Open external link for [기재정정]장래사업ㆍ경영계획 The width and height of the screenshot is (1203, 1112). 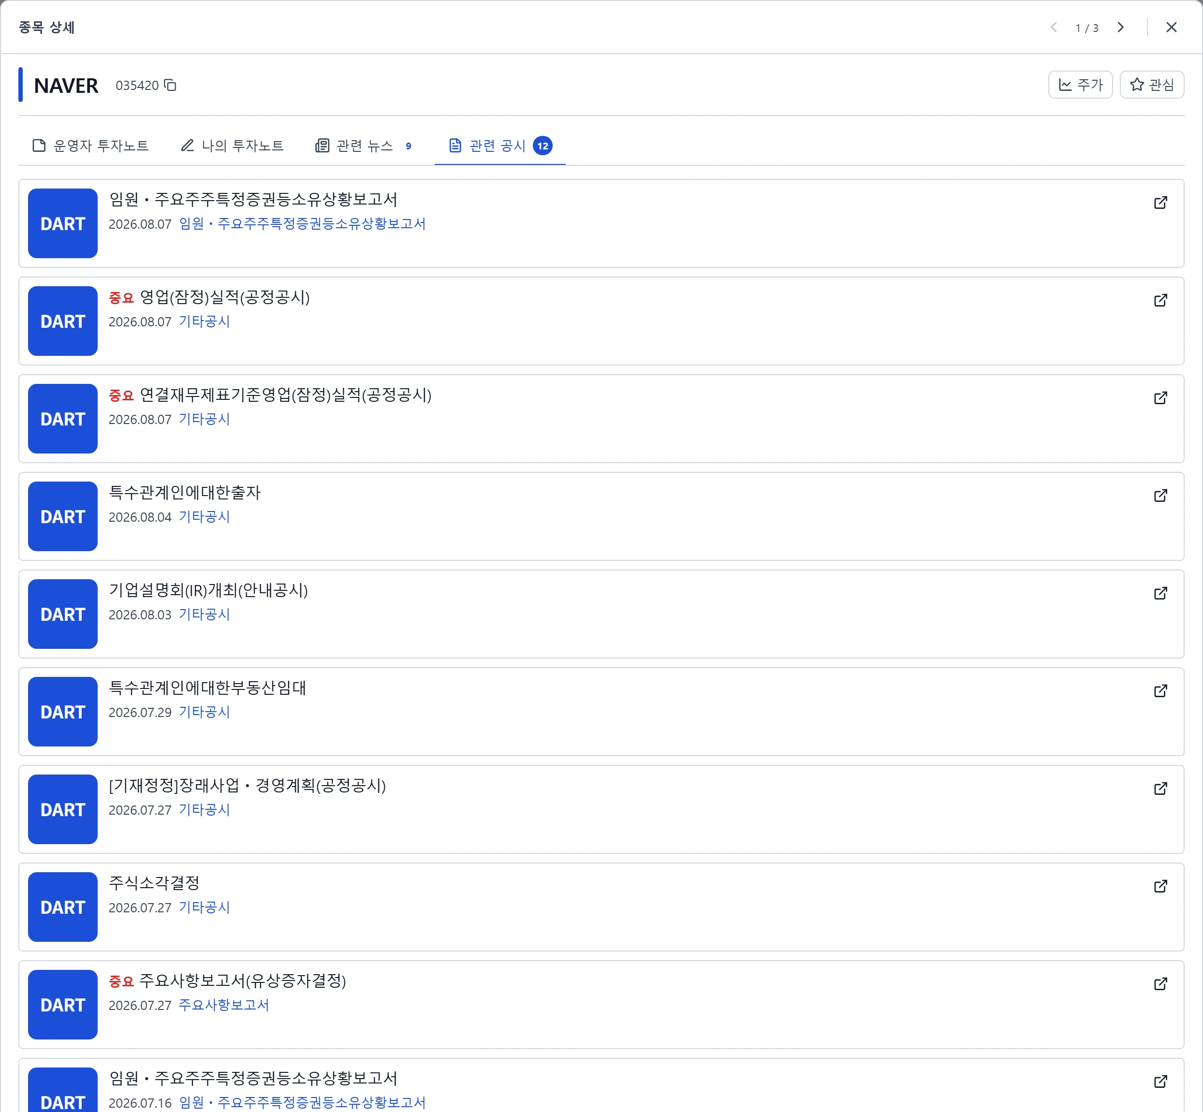tap(1160, 789)
